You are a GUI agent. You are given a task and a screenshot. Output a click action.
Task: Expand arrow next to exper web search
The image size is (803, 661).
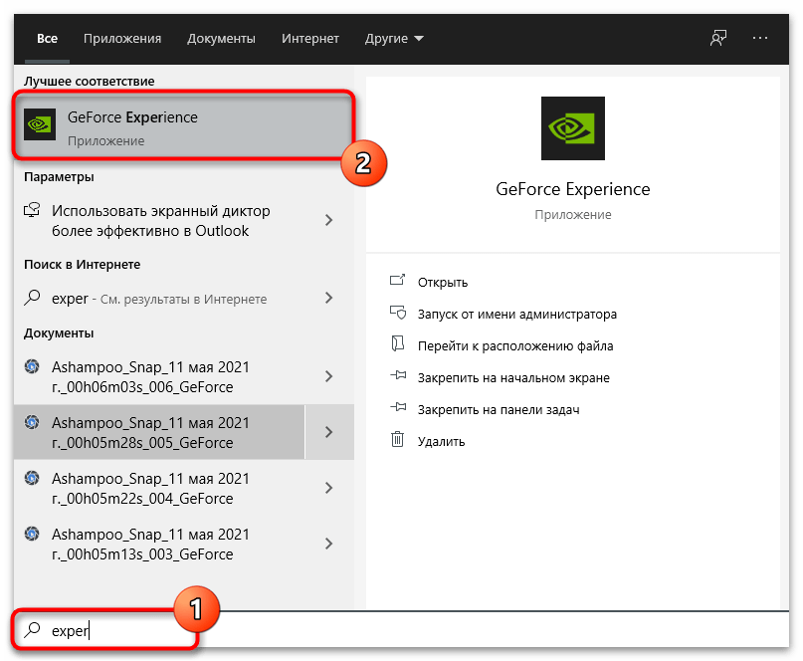tap(328, 298)
